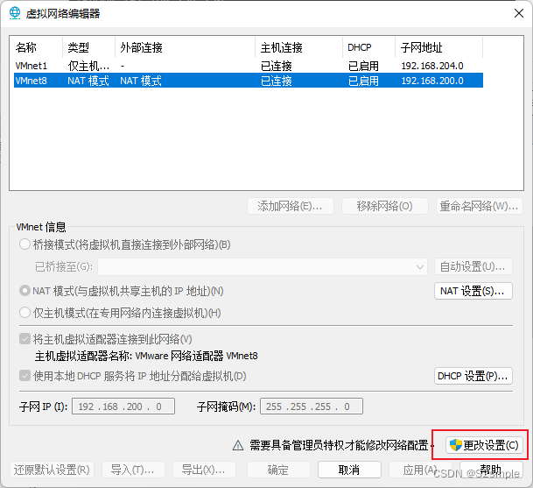Open DHCP 设置(P)... dialog
533x488 pixels.
473,376
